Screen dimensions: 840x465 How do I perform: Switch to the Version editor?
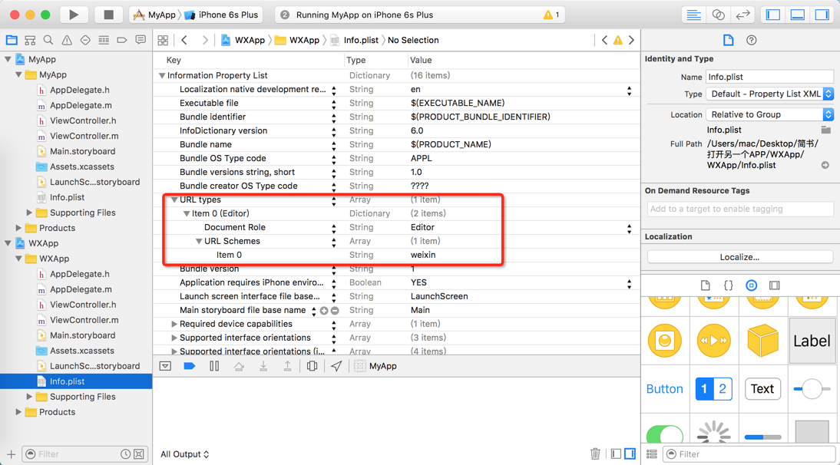pos(742,15)
